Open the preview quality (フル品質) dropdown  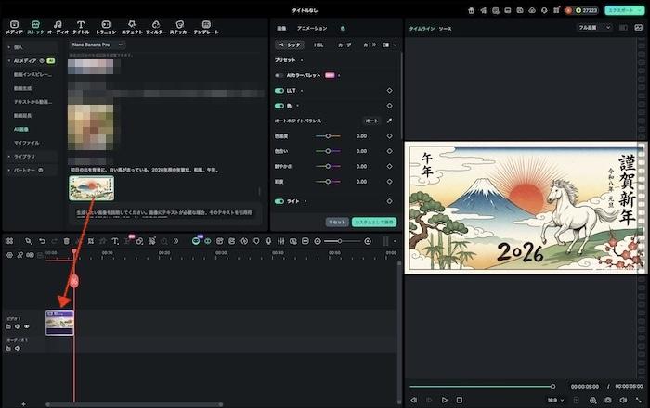tap(595, 28)
